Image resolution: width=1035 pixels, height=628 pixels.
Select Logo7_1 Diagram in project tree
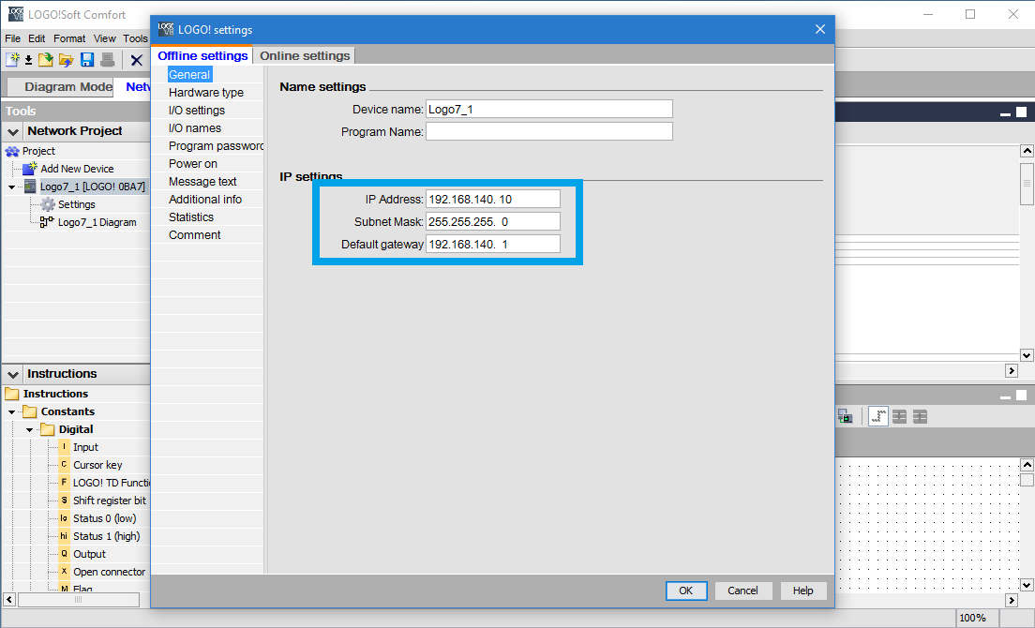tap(97, 222)
